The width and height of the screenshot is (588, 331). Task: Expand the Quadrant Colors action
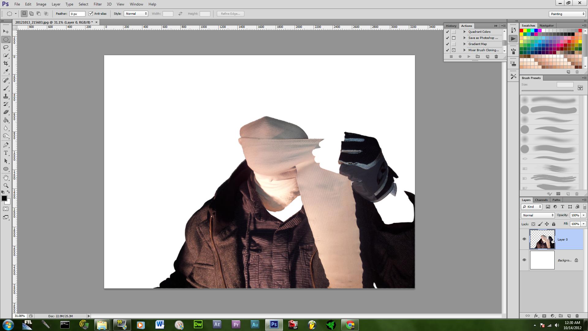[x=465, y=32]
